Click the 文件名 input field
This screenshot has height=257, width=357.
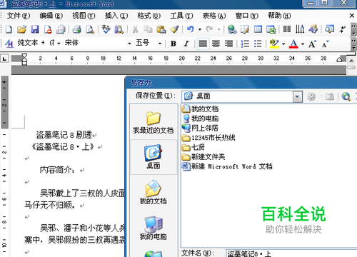[x=291, y=253]
